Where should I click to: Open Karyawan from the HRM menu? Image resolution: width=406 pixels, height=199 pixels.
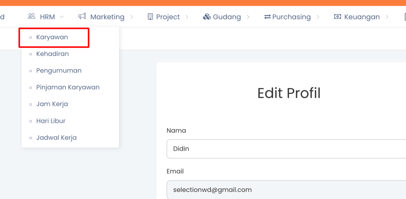click(x=52, y=37)
